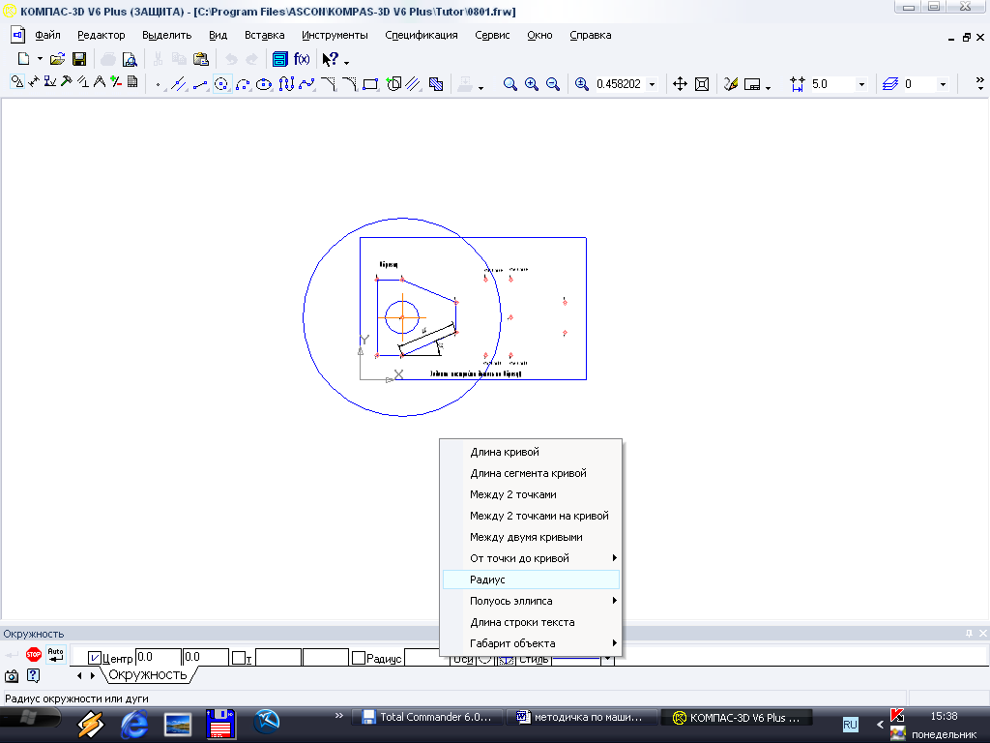Choose Длина строки текста menu entry
Screen dimensions: 990x743
tap(532, 622)
